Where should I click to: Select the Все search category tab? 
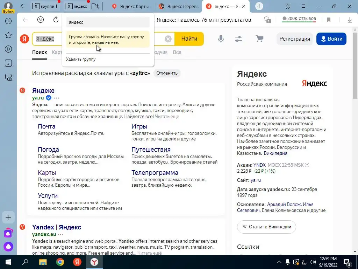177,52
